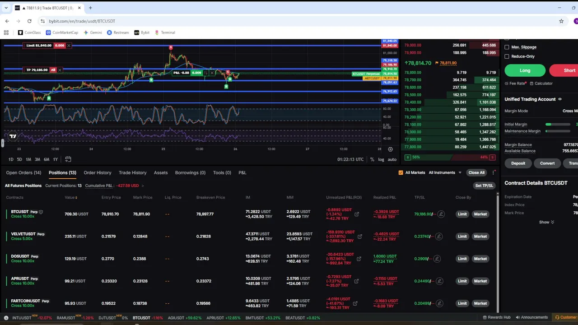Click the TradingView logo on chart
578x325 pixels.
coord(13,136)
